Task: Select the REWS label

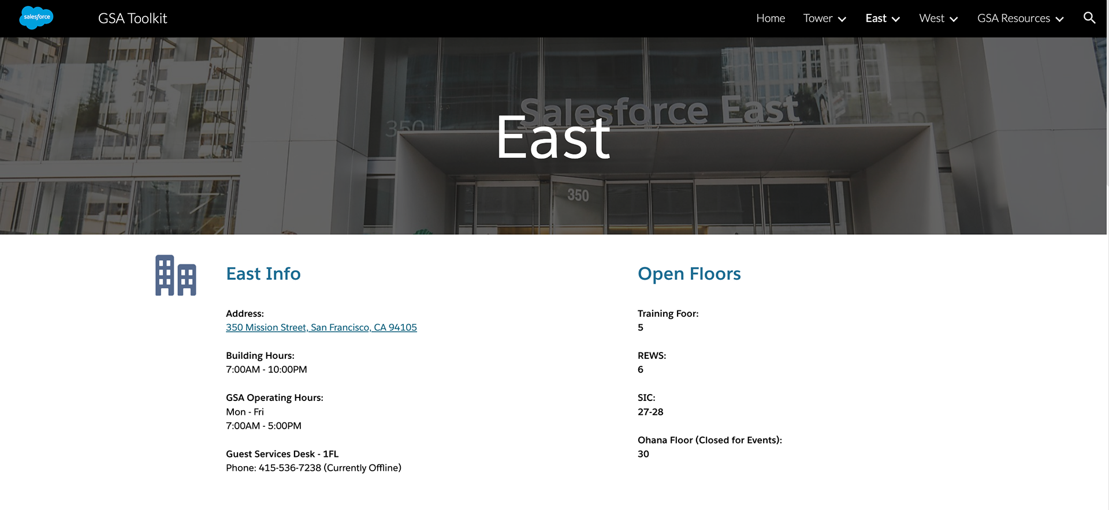Action: point(652,355)
